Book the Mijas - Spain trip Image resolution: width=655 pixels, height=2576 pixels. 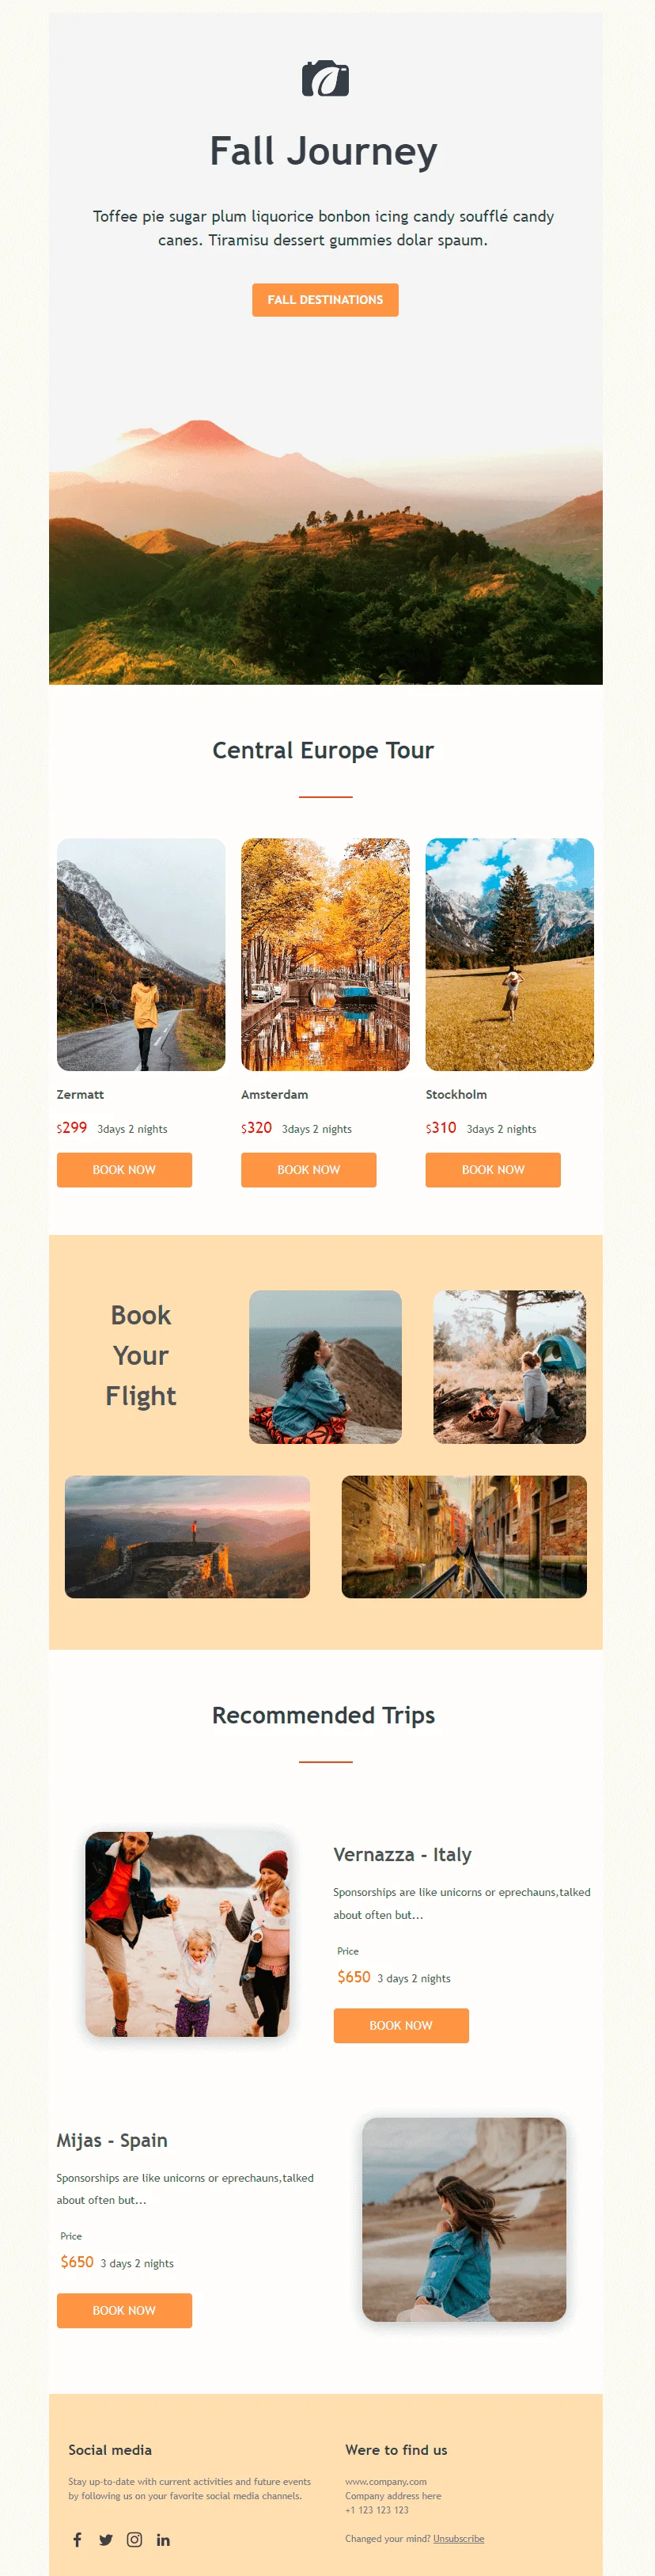tap(124, 2310)
